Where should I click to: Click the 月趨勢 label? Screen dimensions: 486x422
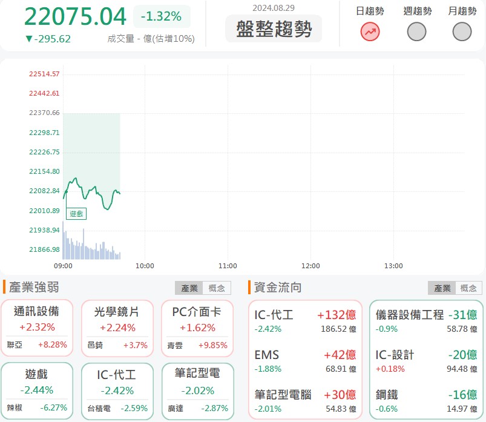(462, 11)
